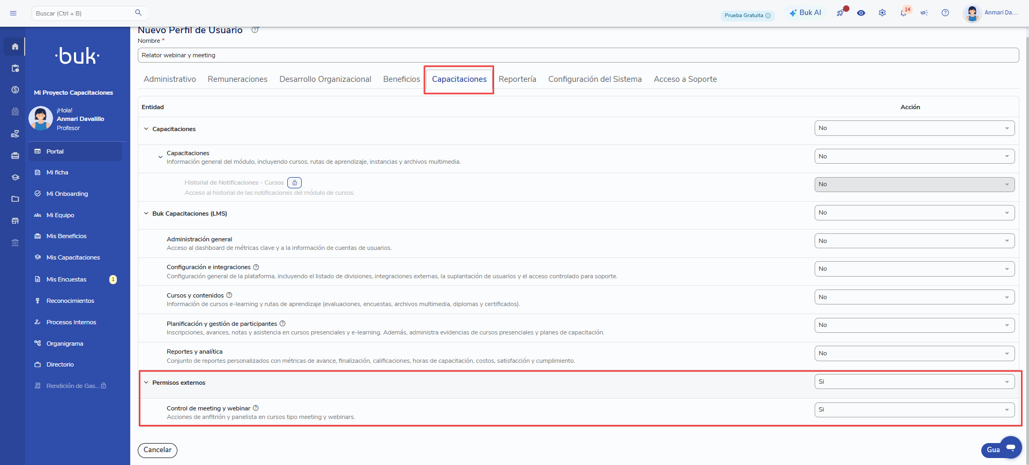Open the Configuración del Sistema tab
1029x465 pixels.
click(595, 79)
